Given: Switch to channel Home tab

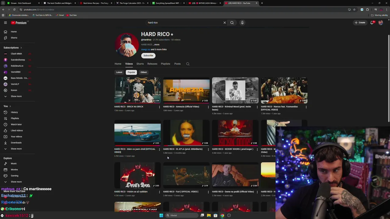Looking at the screenshot, I should 118,64.
